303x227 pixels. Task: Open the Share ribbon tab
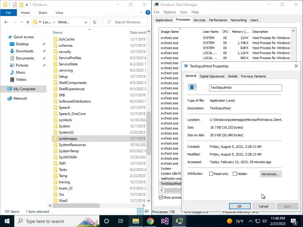point(43,13)
